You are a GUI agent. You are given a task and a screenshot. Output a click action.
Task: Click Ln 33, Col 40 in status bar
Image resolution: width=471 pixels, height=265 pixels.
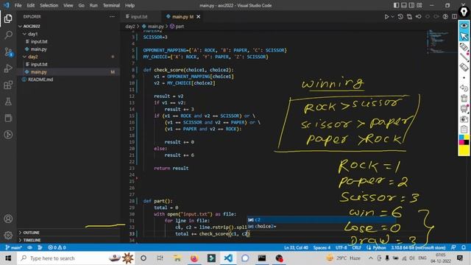coord(296,247)
